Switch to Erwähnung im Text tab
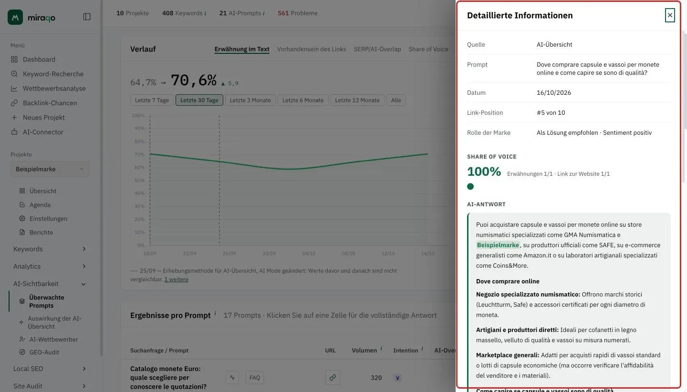The height and width of the screenshot is (392, 687). [242, 49]
